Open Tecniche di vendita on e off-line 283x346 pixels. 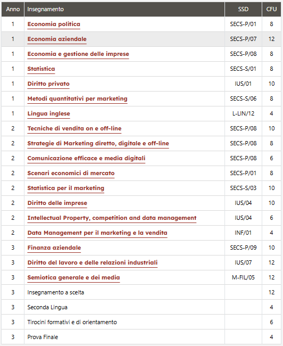pyautogui.click(x=74, y=128)
